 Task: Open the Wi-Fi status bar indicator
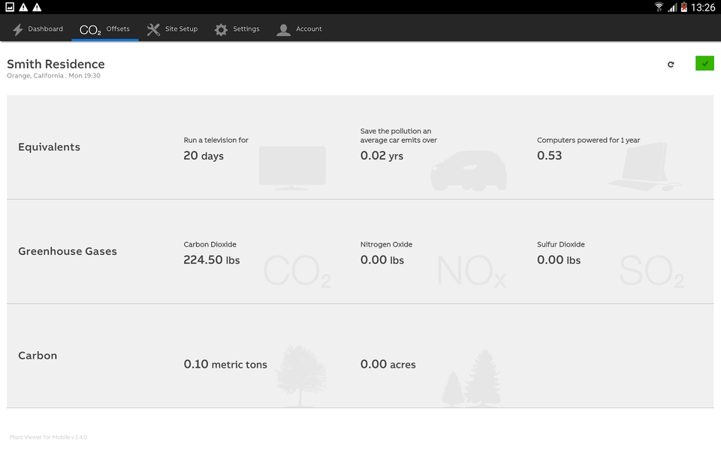[659, 8]
